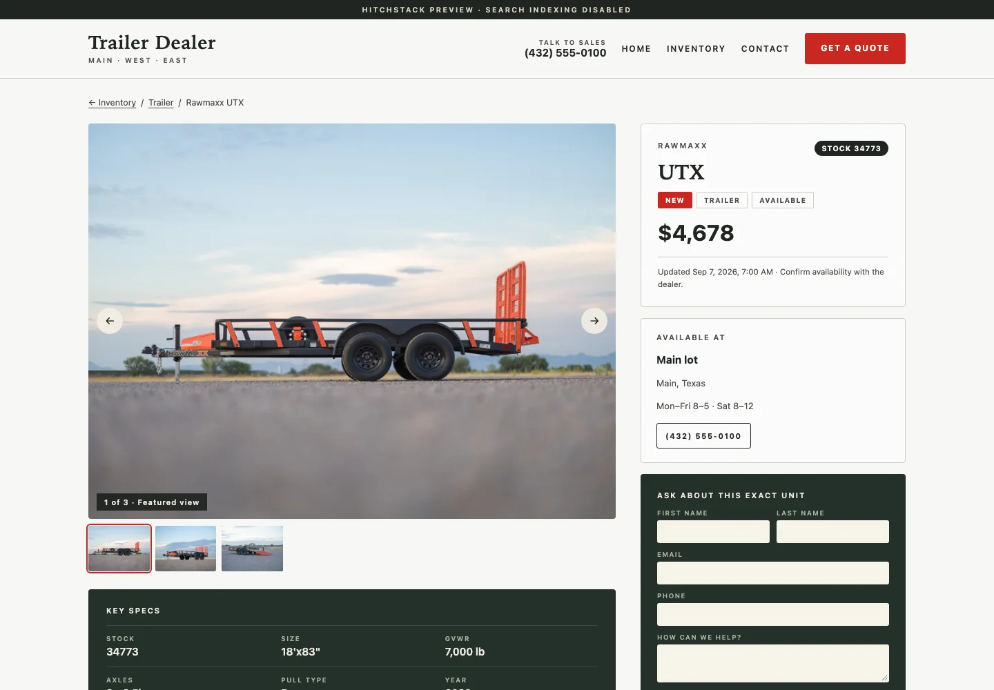Click the size value 18'x83"
994x690 pixels.
[300, 652]
